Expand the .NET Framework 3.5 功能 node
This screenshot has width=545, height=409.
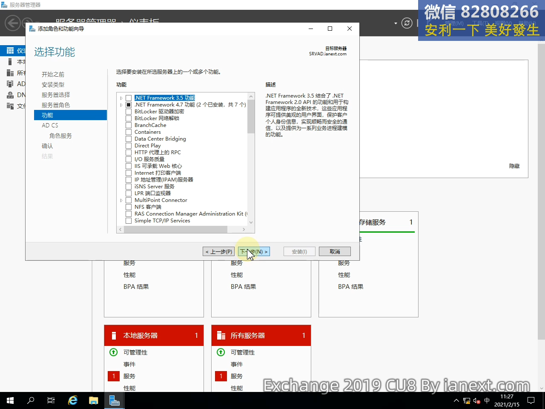click(121, 98)
